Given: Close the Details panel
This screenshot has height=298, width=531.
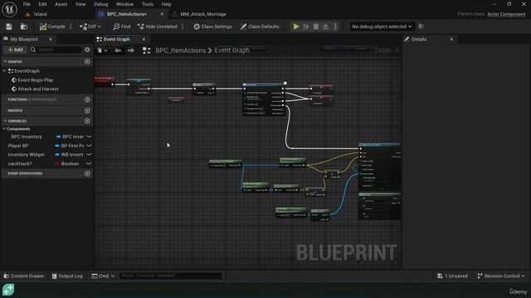Looking at the screenshot, I should point(451,39).
